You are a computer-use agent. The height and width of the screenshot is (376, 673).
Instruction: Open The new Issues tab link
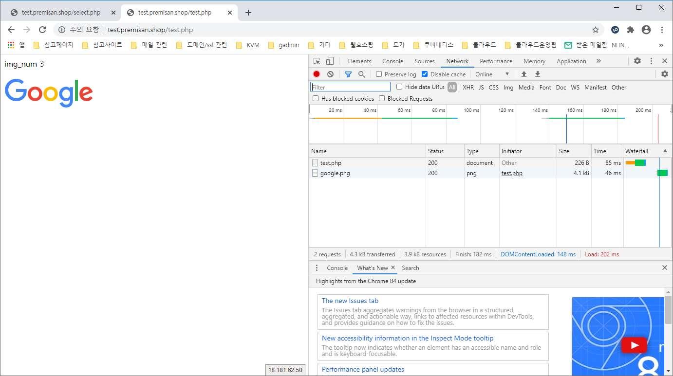click(x=350, y=301)
